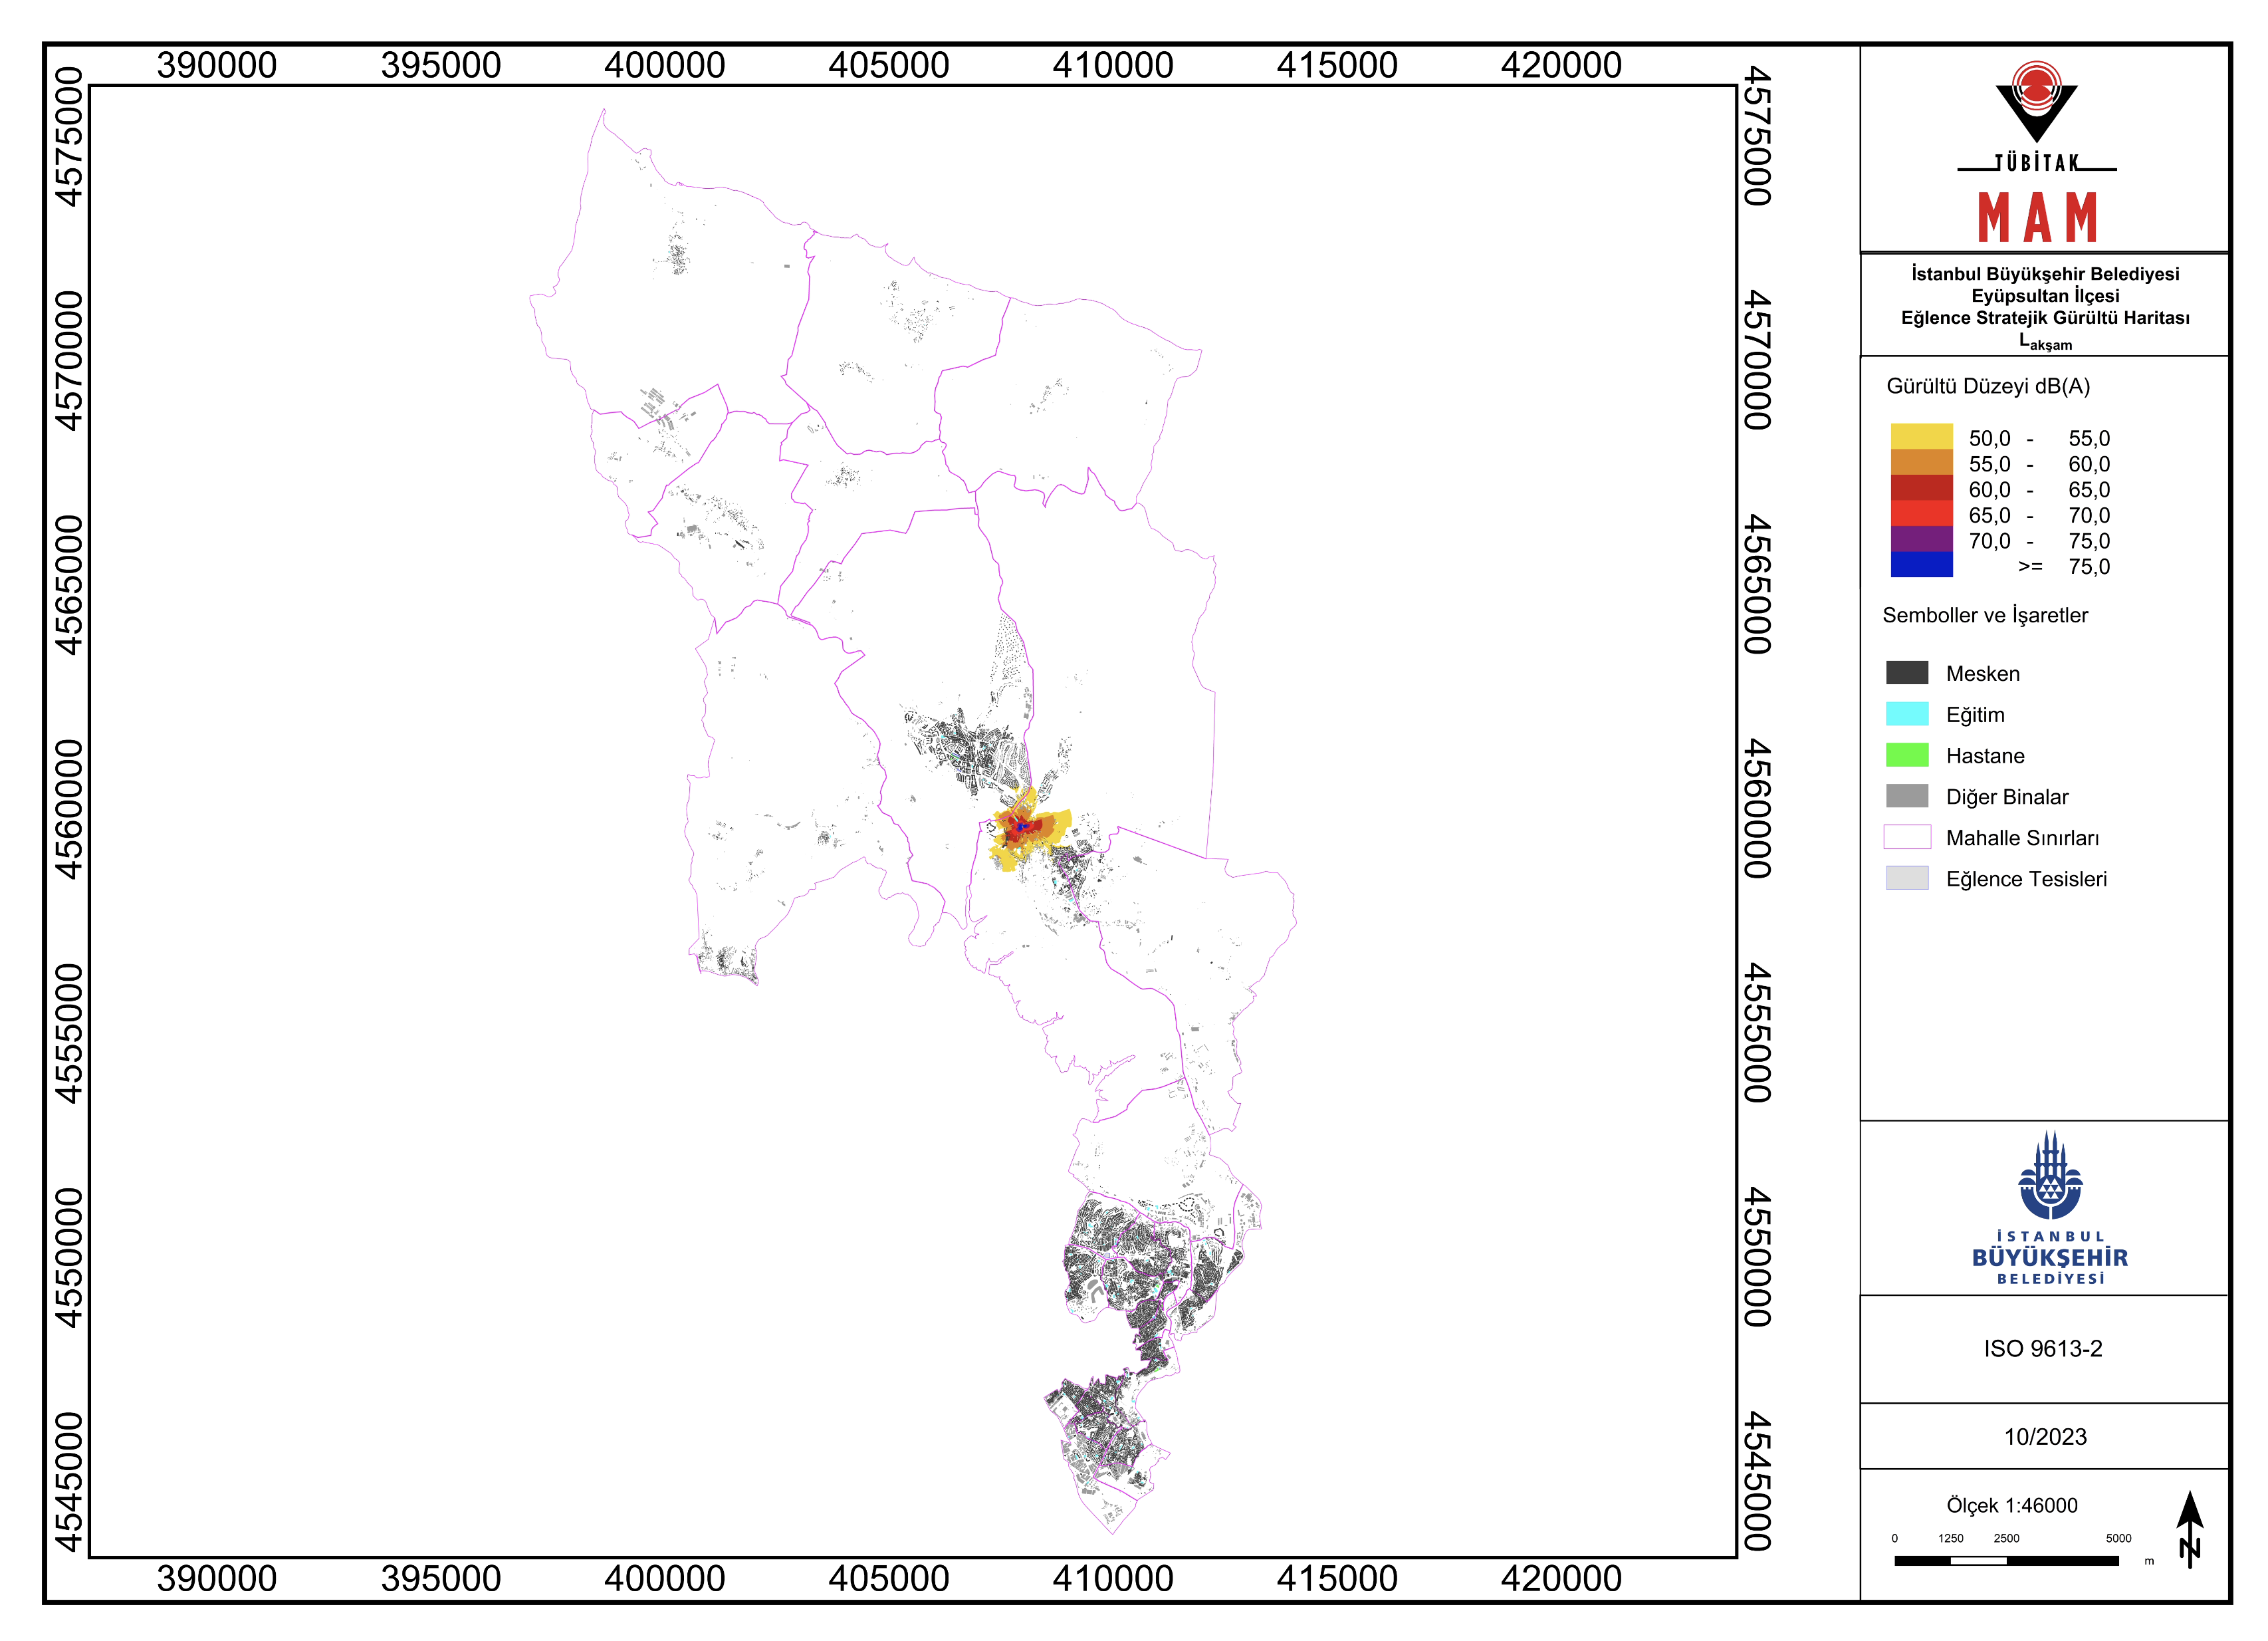Image resolution: width=2268 pixels, height=1641 pixels.
Task: Click the "Semboller ve İşaretler" heading
Action: point(1985,615)
